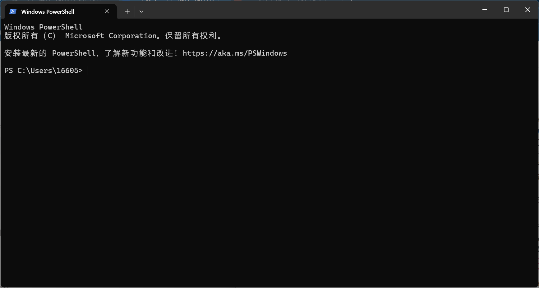Image resolution: width=539 pixels, height=288 pixels.
Task: Expand the new tab profiles dropdown chevron
Action: pyautogui.click(x=141, y=11)
